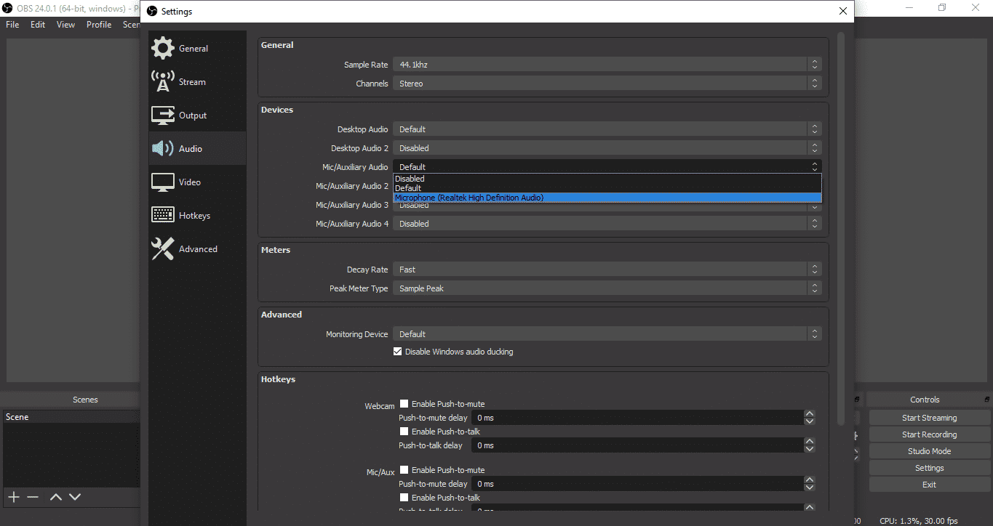
Task: Choose Default in the mic list
Action: (607, 188)
